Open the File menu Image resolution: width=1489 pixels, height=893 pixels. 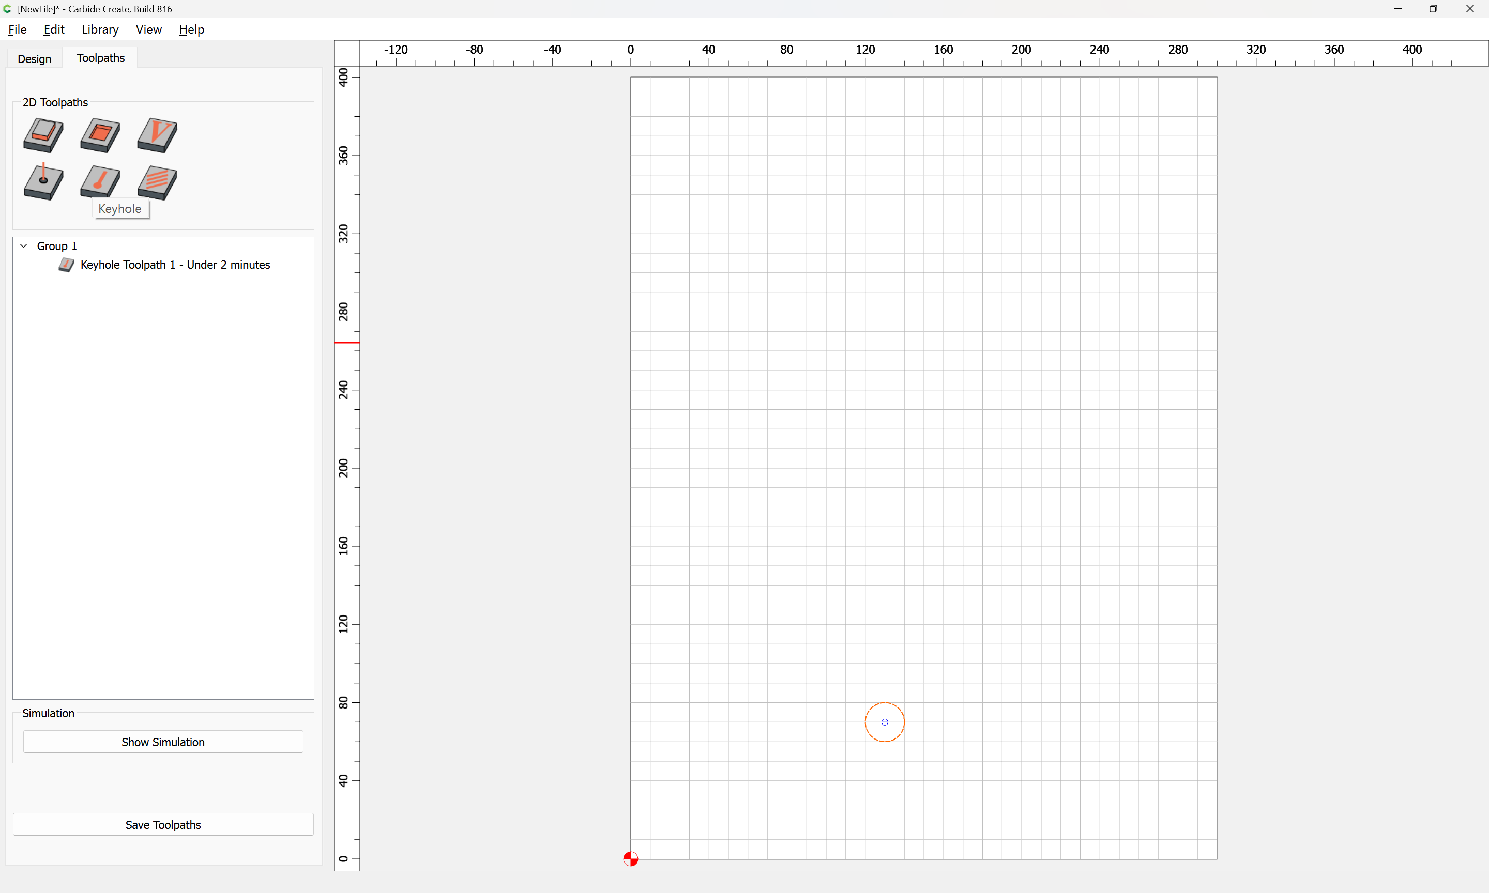tap(18, 29)
